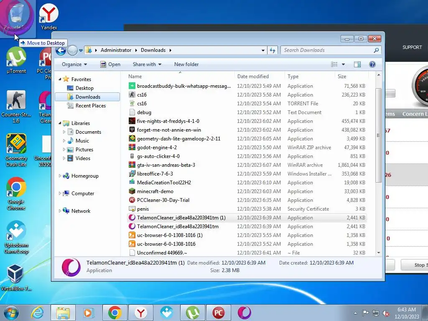
Task: Switch to the Yandex taskbar button
Action: click(140, 313)
